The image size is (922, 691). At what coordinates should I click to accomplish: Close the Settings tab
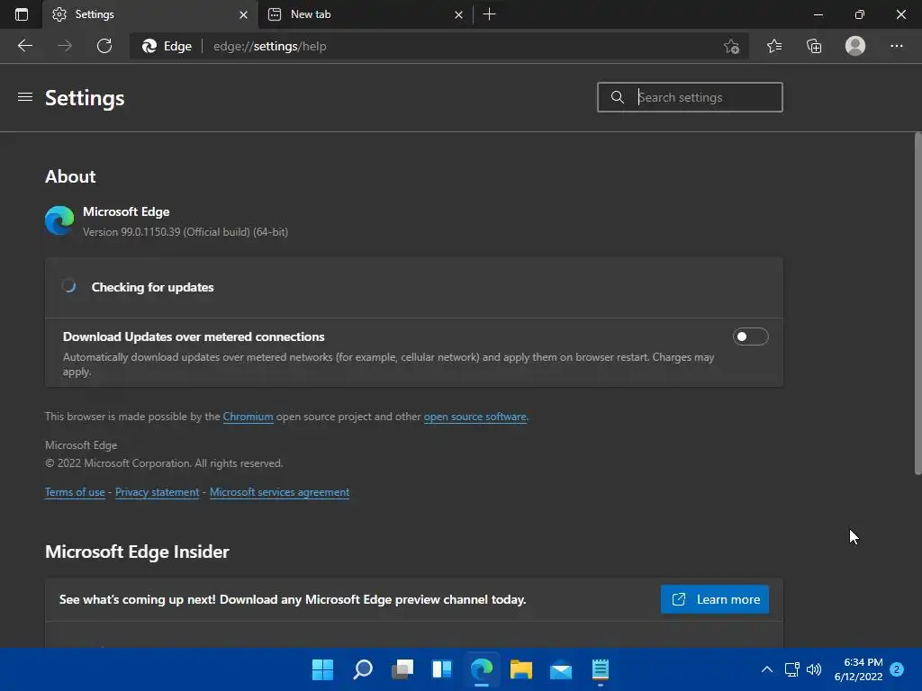pos(243,14)
